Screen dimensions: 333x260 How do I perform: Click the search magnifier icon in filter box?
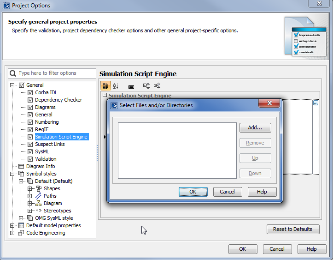[13, 73]
